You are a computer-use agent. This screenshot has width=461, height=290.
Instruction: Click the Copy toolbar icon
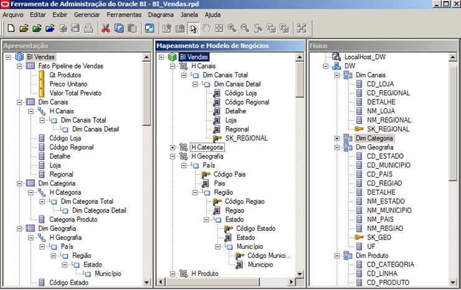click(119, 29)
